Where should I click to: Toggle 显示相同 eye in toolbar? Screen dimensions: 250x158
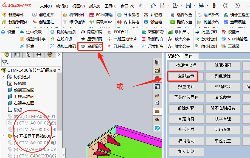coord(91,39)
